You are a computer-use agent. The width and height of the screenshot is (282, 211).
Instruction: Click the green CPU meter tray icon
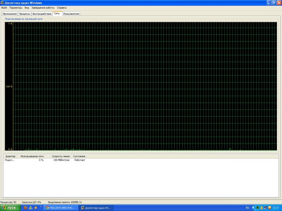[258, 208]
